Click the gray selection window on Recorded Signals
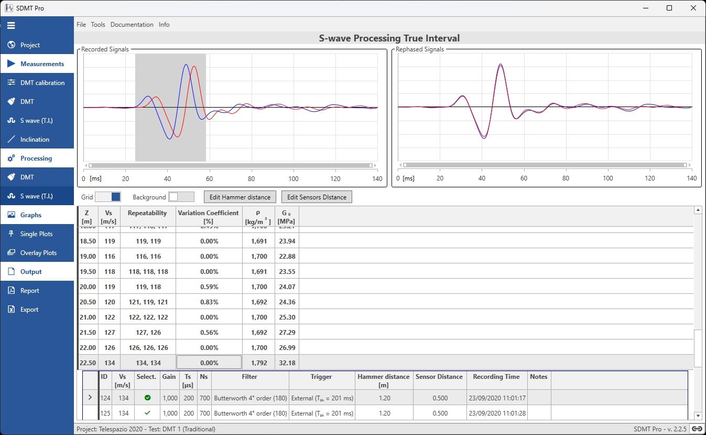Image resolution: width=706 pixels, height=435 pixels. pos(170,108)
